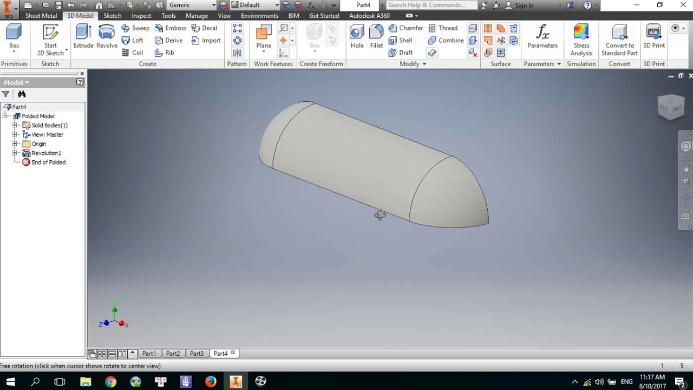Collapse the Folded Model node
The height and width of the screenshot is (390, 693).
(x=5, y=116)
